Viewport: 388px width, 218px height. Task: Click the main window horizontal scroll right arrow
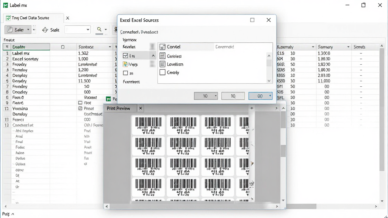pos(376,206)
